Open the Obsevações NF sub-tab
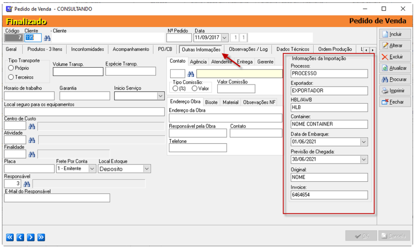 click(259, 102)
